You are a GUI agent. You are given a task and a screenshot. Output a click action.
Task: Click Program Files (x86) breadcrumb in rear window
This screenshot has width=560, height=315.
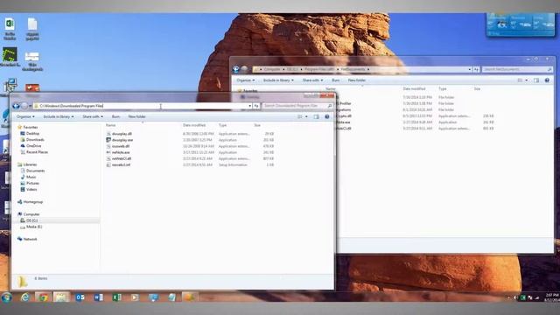318,69
